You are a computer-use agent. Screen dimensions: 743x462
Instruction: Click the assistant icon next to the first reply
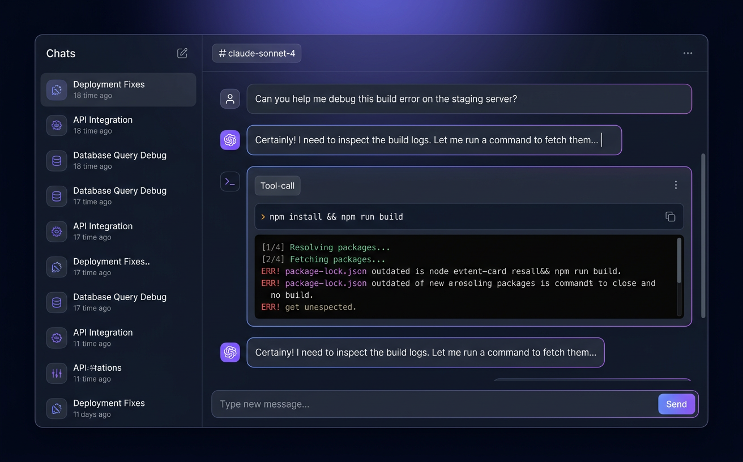230,140
